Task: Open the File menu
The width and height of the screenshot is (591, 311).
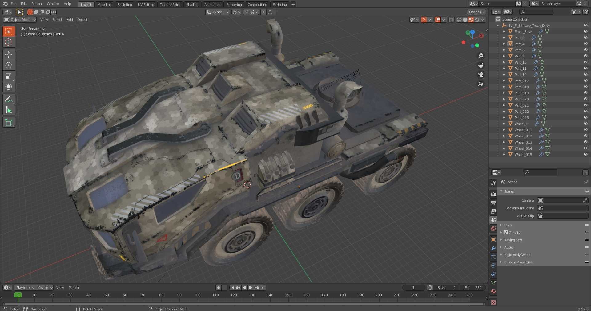Action: [x=14, y=4]
